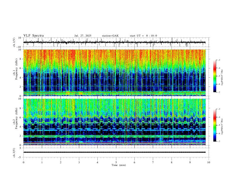Click the "-4" tick on ch.2 colorbar
The width and height of the screenshot is (235, 182).
pyautogui.click(x=219, y=117)
